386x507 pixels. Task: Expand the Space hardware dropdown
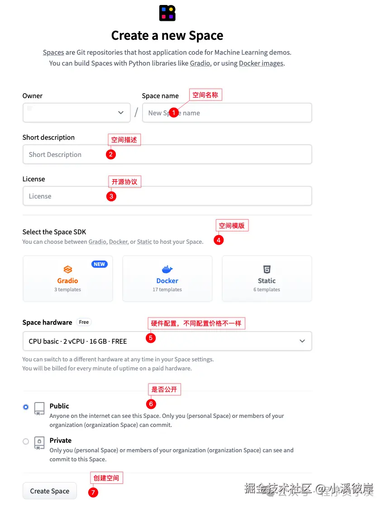(x=167, y=341)
